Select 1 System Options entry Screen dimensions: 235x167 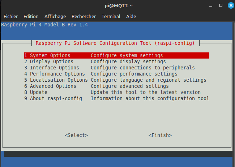point(47,56)
